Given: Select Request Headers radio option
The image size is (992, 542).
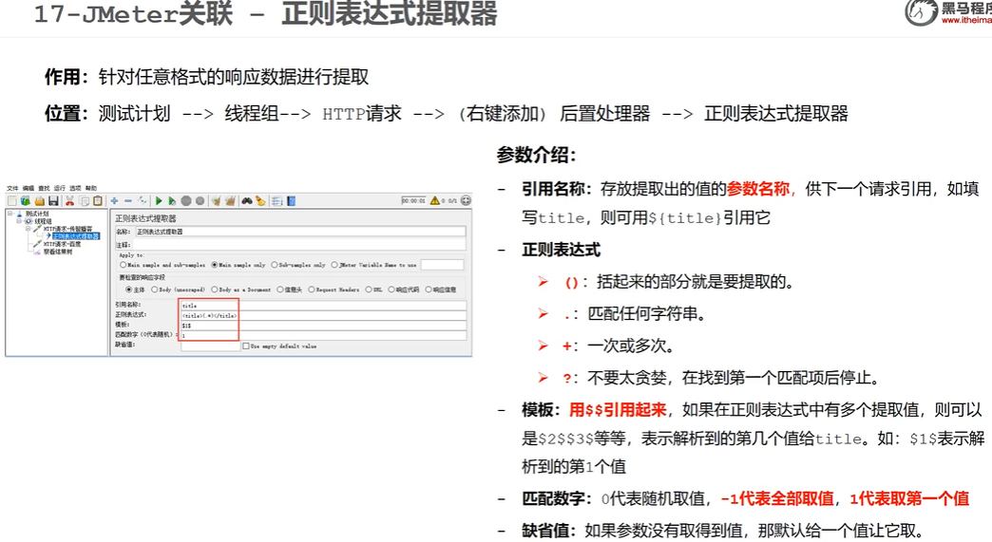Looking at the screenshot, I should (312, 290).
